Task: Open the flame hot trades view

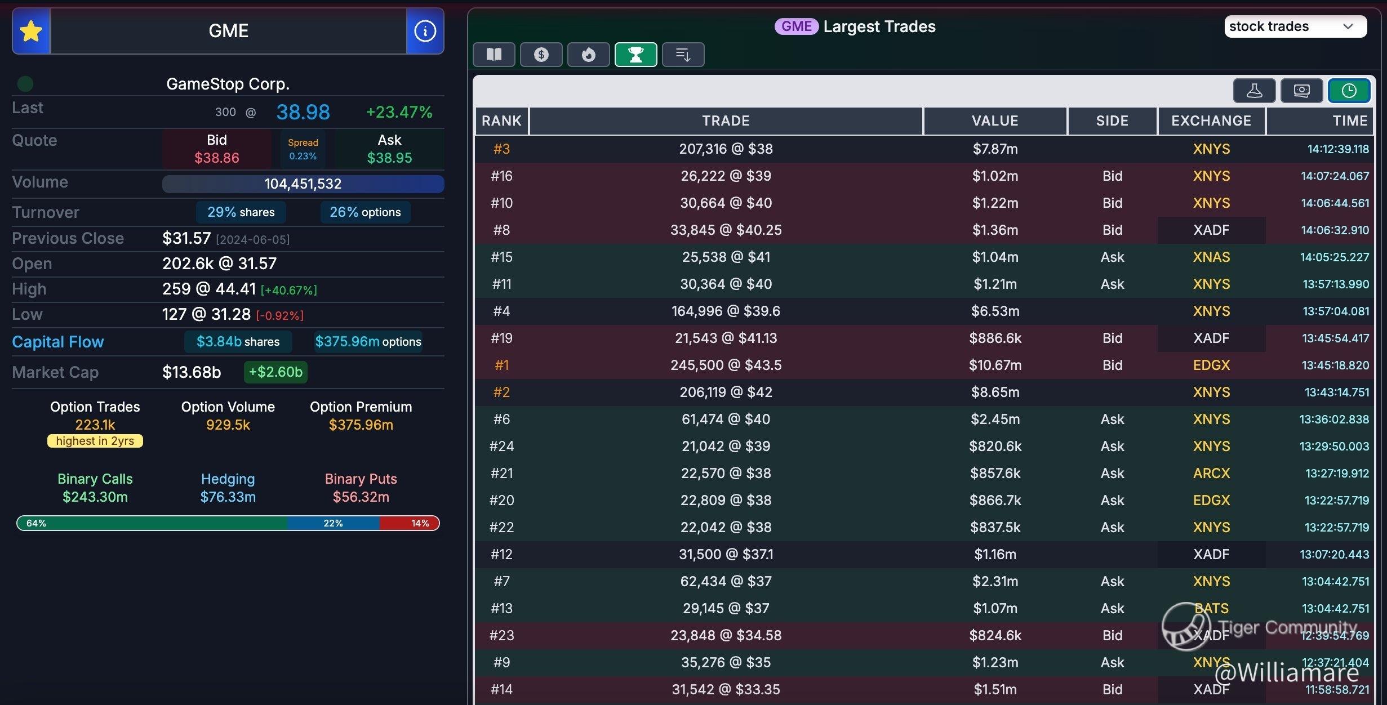Action: (x=588, y=55)
